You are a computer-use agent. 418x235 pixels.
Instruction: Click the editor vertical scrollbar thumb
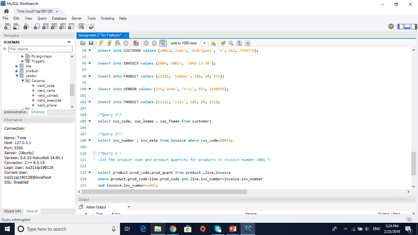click(x=413, y=163)
